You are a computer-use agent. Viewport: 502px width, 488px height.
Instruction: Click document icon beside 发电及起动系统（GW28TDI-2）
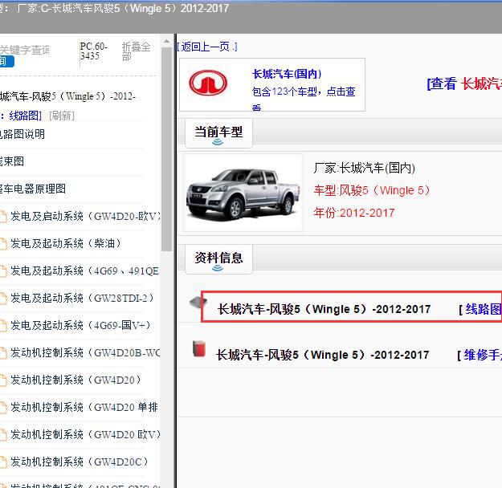[x=3, y=299]
